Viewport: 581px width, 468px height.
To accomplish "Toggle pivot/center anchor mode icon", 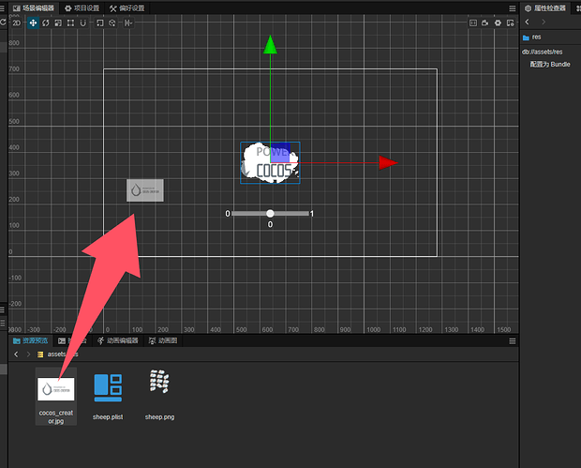I will click(x=99, y=23).
